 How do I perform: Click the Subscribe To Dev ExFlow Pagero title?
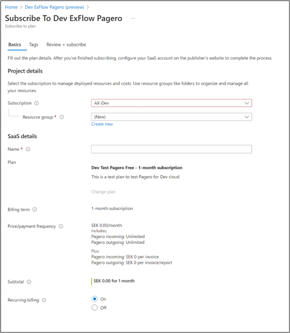coord(64,18)
